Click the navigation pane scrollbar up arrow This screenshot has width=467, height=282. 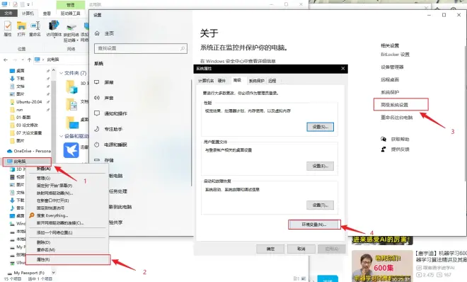click(53, 70)
